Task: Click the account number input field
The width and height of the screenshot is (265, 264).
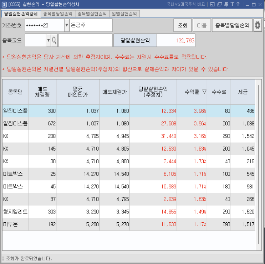Action: (45, 25)
